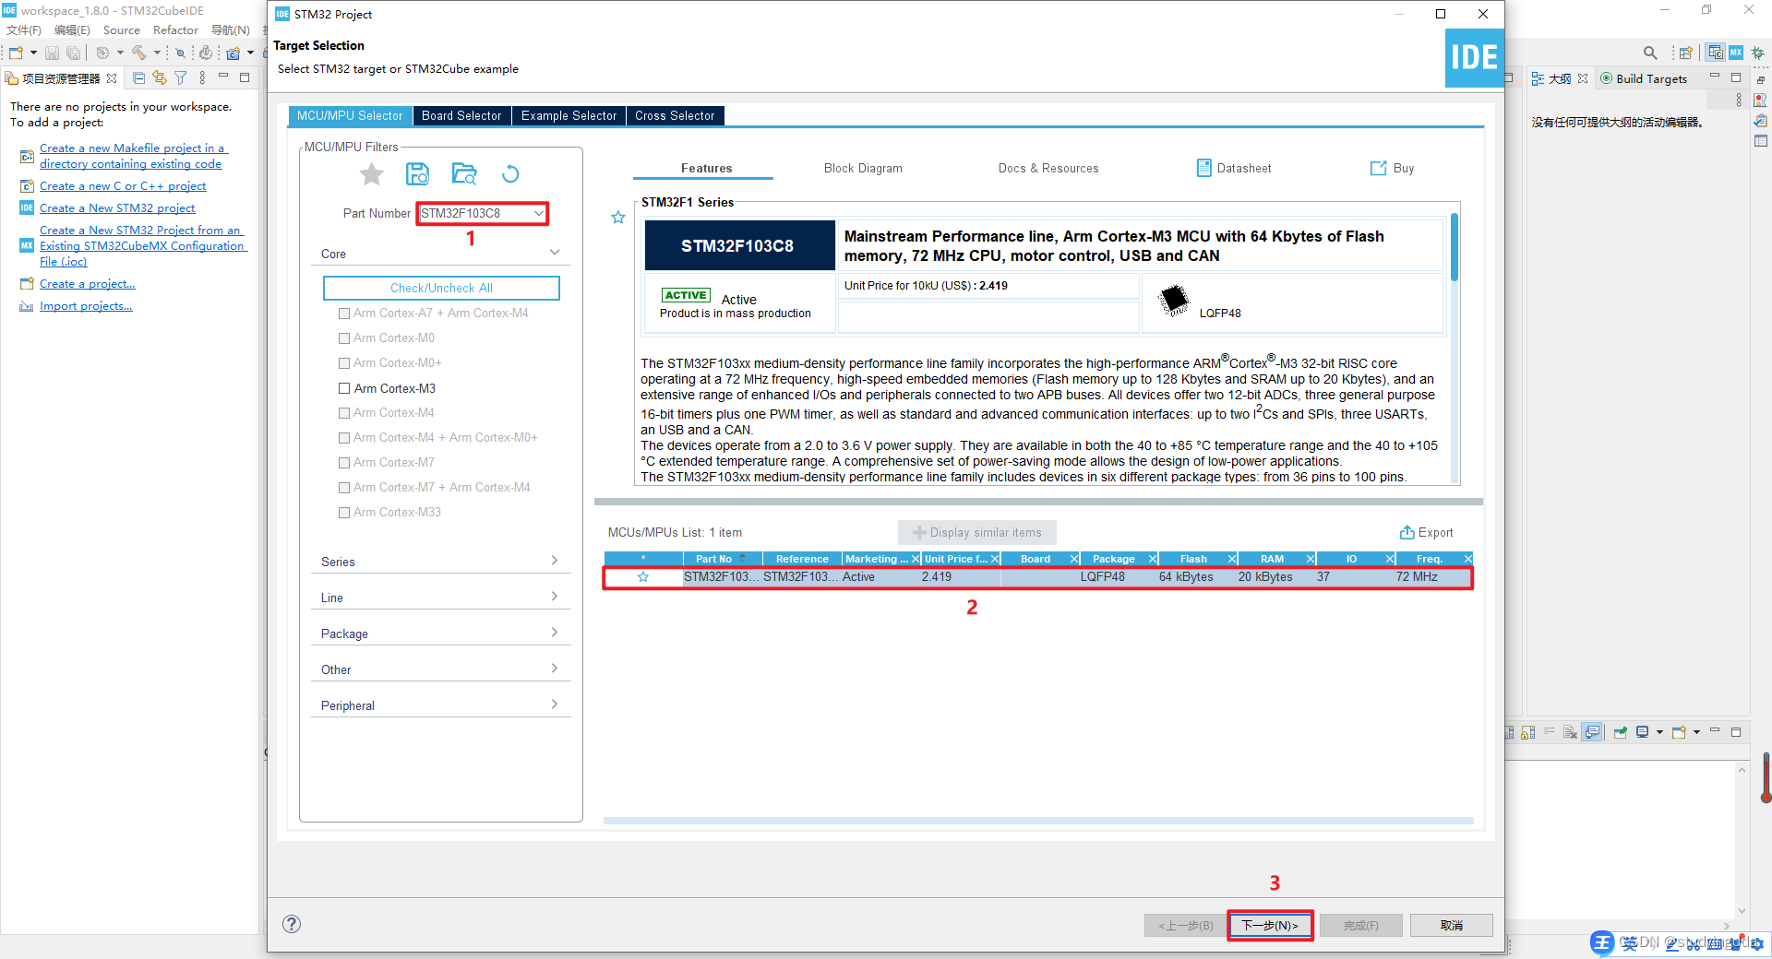The width and height of the screenshot is (1772, 959).
Task: Click the display selected console icon
Action: tap(1643, 732)
